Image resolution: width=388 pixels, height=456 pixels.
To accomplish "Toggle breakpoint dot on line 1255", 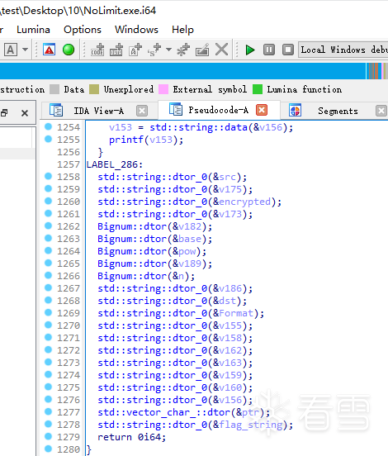I will 48,139.
